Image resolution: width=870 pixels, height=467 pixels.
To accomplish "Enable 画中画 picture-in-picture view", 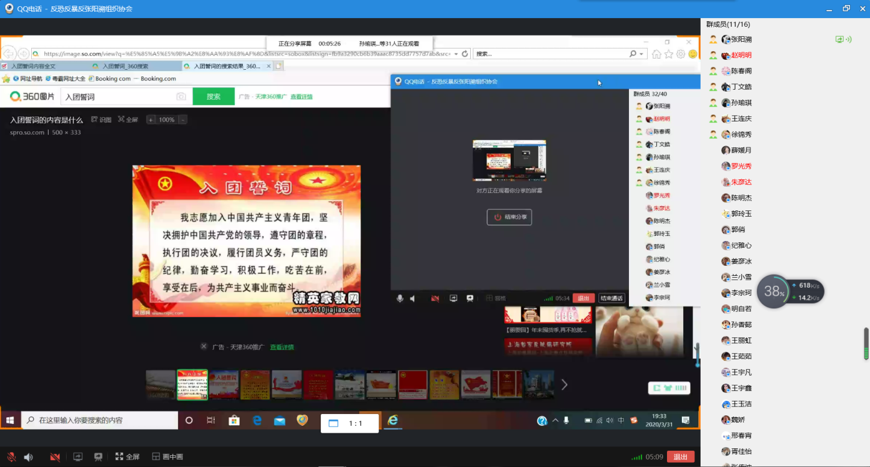I will click(x=168, y=457).
